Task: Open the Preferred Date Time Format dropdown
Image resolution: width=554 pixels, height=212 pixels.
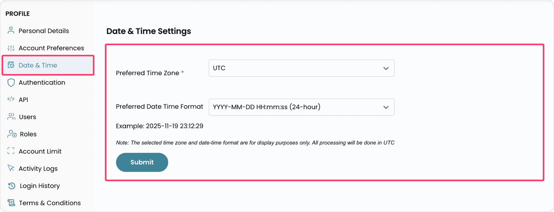Action: (x=301, y=107)
